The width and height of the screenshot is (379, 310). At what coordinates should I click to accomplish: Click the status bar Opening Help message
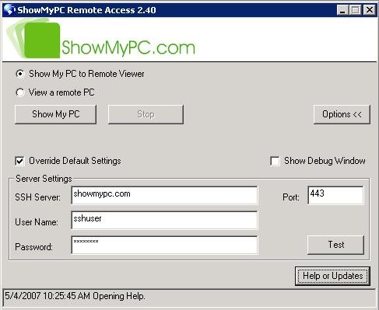(75, 296)
